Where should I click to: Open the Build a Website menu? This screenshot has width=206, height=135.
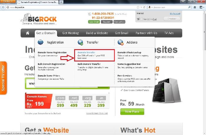(97, 33)
